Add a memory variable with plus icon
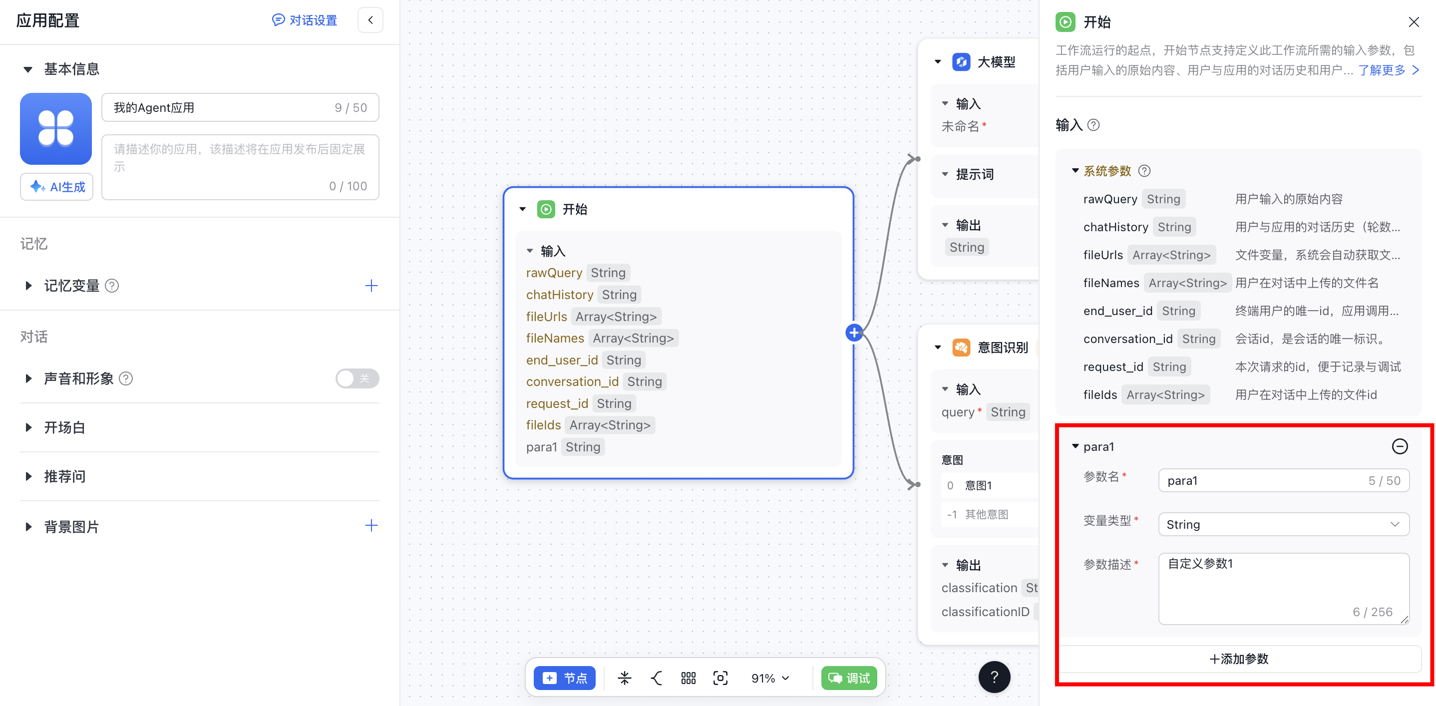Image resolution: width=1436 pixels, height=706 pixels. (371, 286)
